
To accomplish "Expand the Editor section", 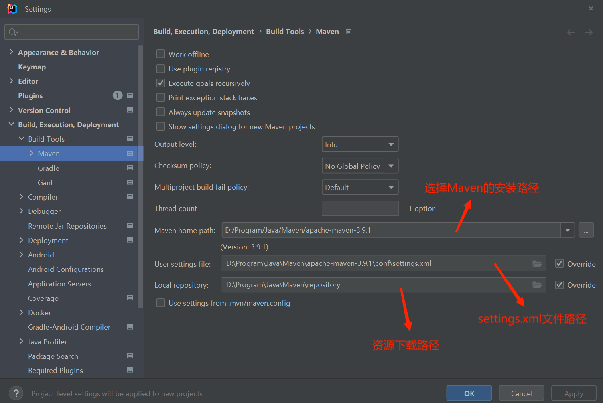I will [11, 81].
